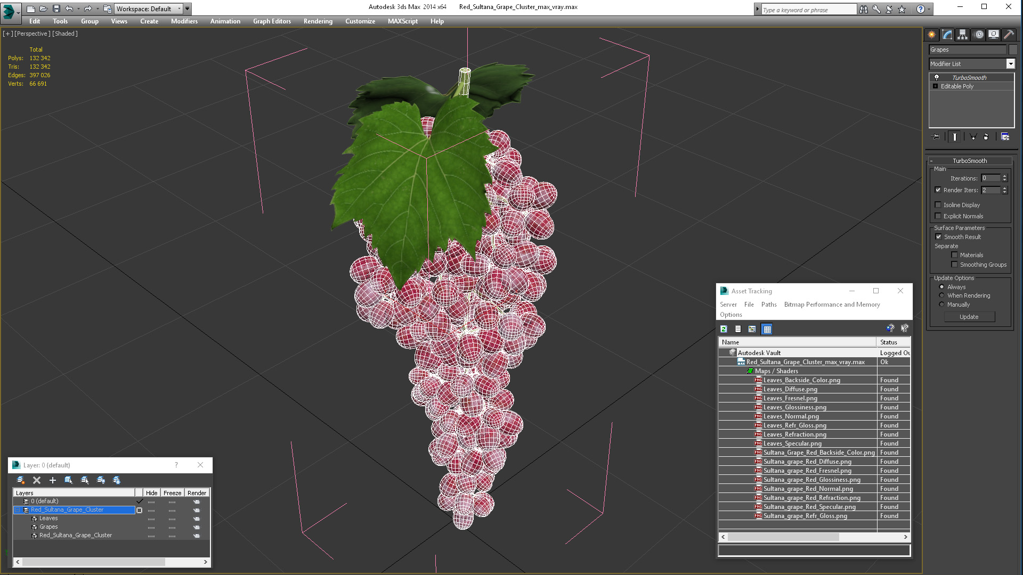Enable Separate by Smoothing Groups checkbox
The image size is (1023, 575).
(x=954, y=265)
